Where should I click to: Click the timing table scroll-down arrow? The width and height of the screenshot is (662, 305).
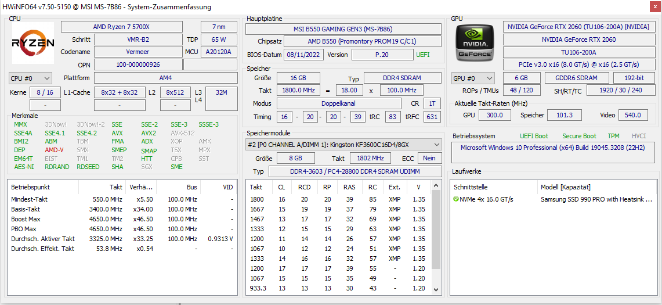click(436, 289)
